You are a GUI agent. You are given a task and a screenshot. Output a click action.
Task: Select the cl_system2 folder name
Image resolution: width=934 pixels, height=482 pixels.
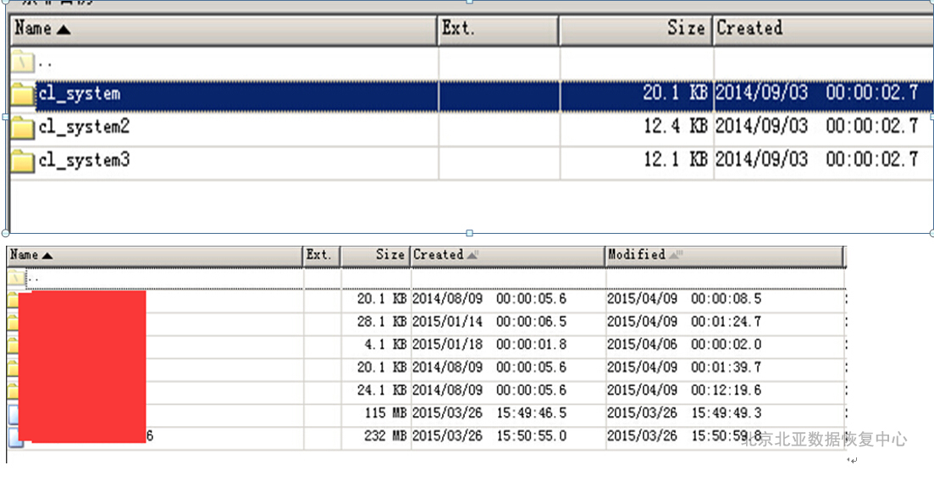[84, 127]
